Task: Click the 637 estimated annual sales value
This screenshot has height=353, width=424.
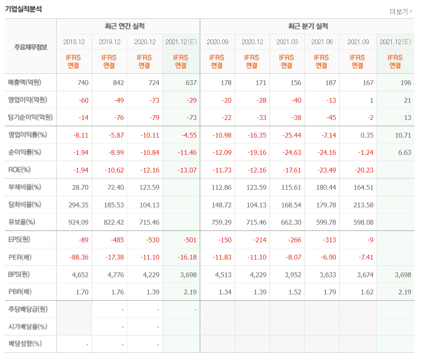Action: coord(191,83)
